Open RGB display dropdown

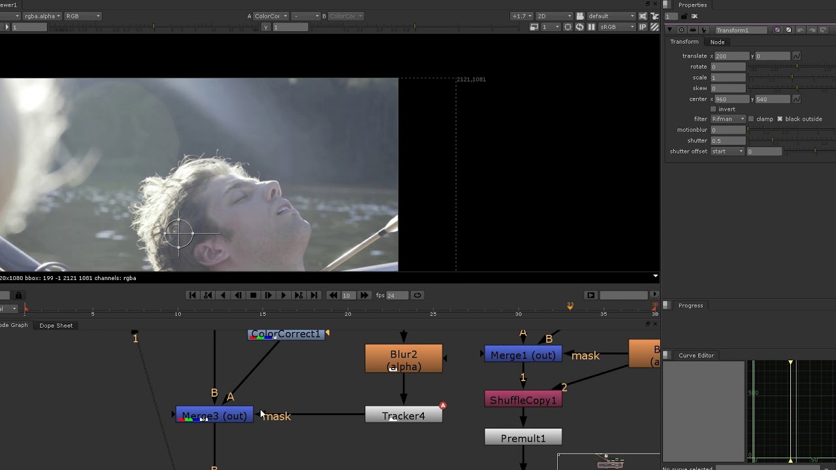click(83, 16)
